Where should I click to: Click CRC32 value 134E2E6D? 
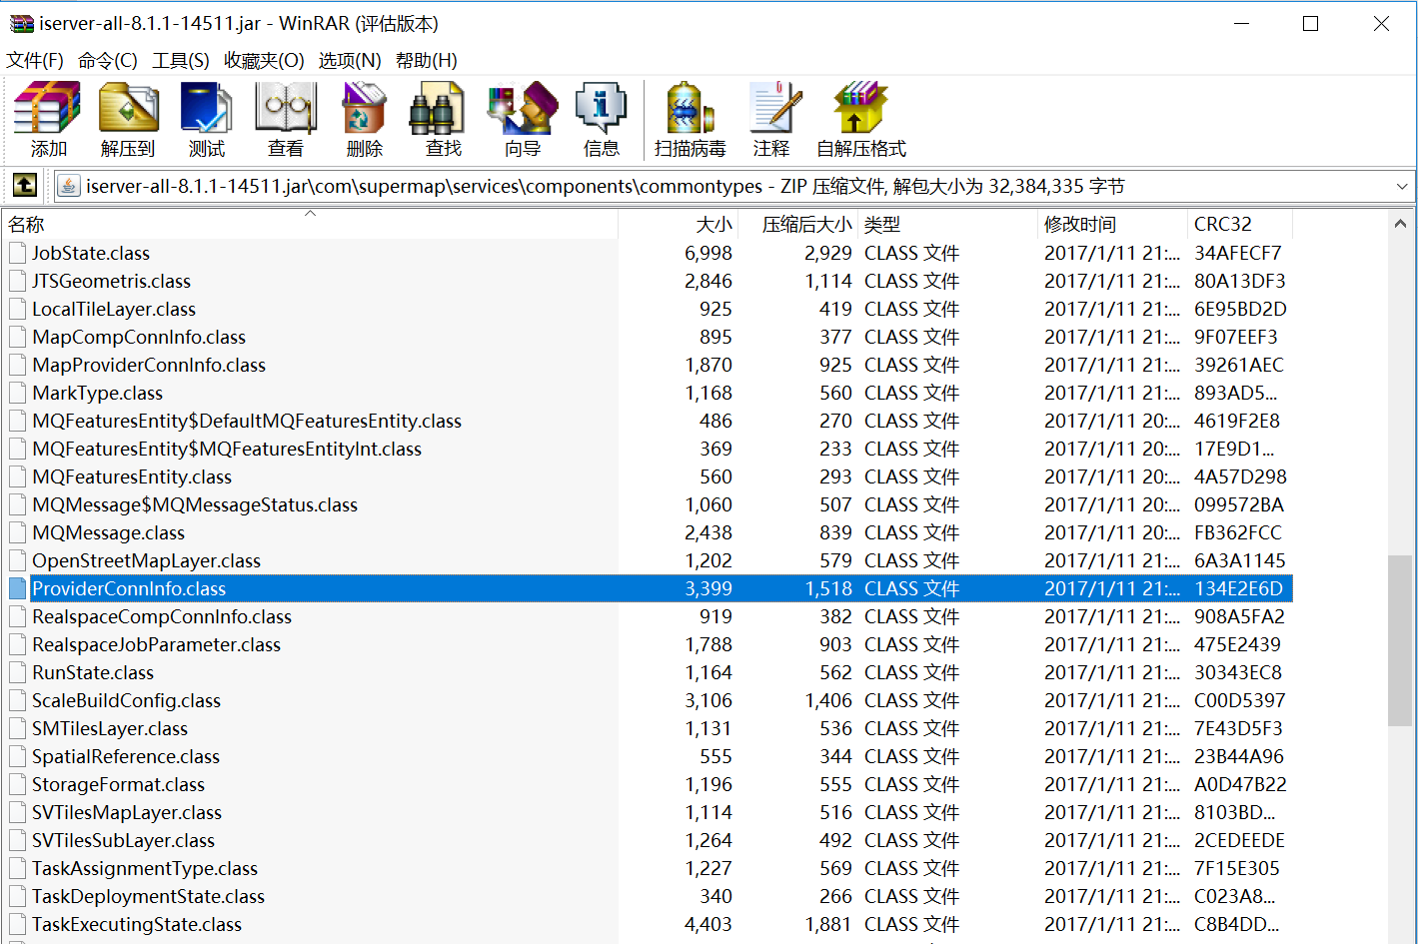pyautogui.click(x=1238, y=588)
